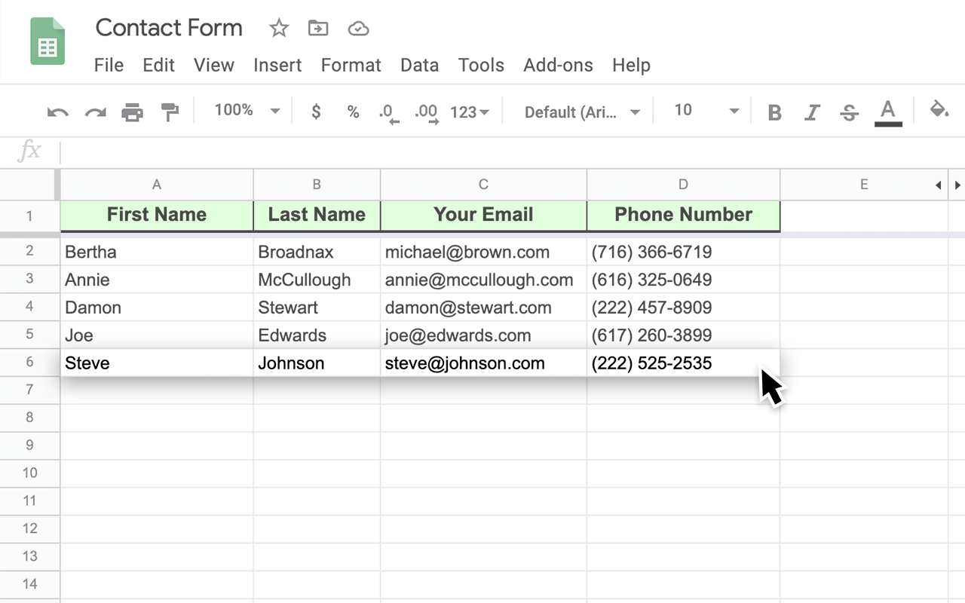Image resolution: width=965 pixels, height=603 pixels.
Task: Open the font family dropdown
Action: (x=581, y=111)
